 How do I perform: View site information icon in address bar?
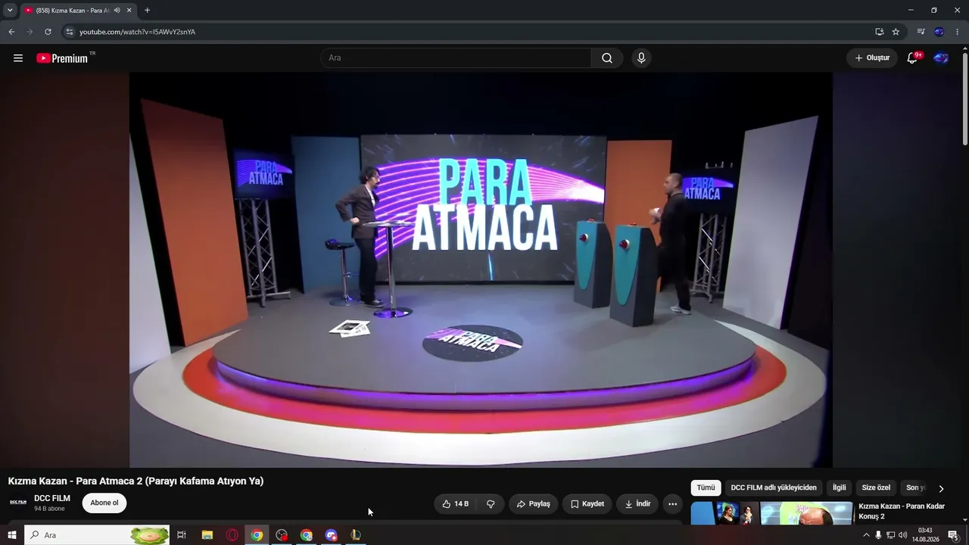tap(69, 32)
